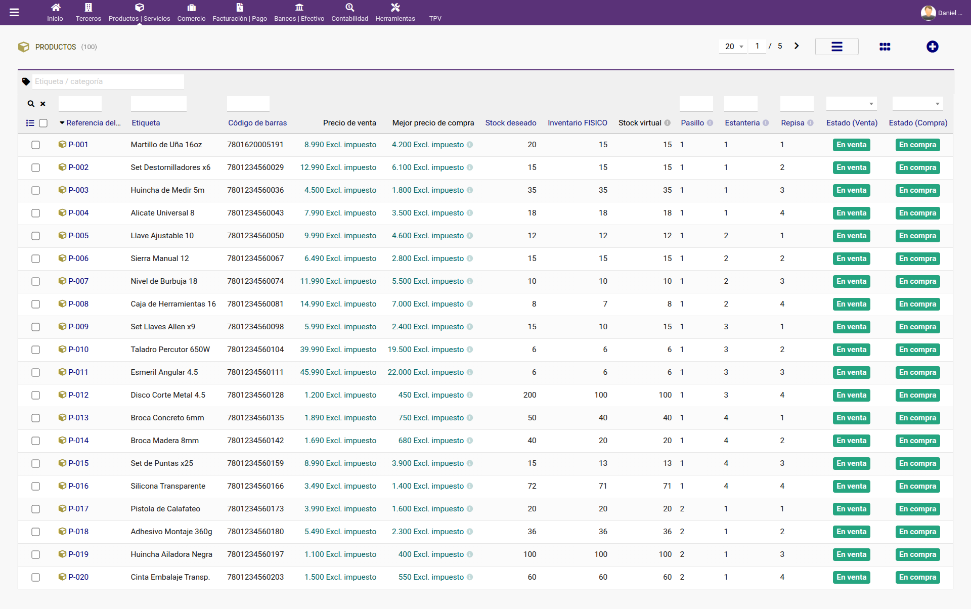Sort by Código de barras column
Screen dimensions: 971x609
click(257, 123)
